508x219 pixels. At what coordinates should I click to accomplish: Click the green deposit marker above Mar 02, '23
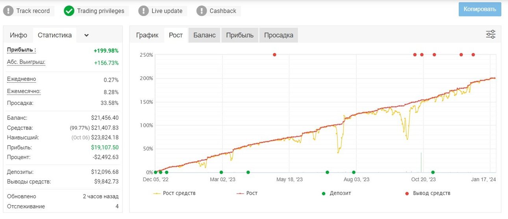221,172
